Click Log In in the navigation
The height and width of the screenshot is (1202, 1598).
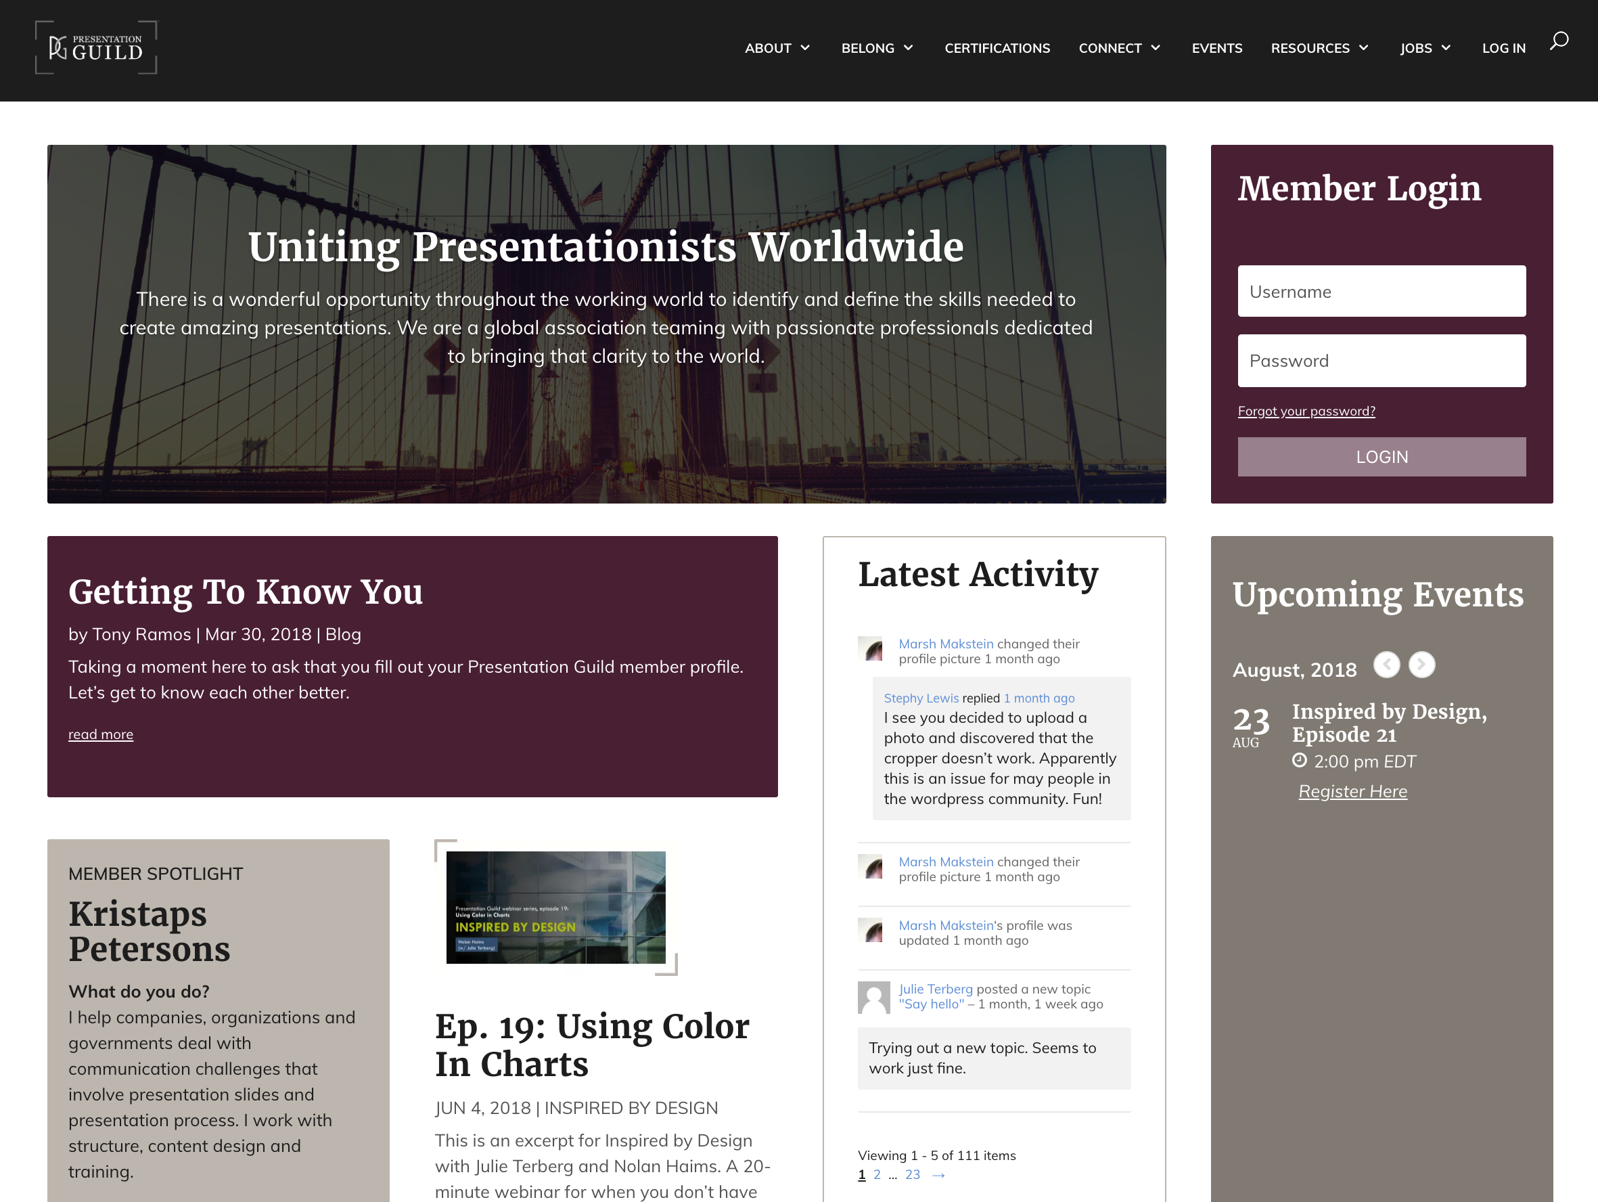[x=1503, y=47]
